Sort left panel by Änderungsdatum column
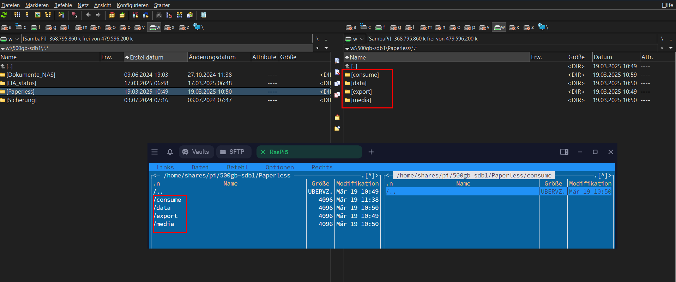 click(x=219, y=57)
